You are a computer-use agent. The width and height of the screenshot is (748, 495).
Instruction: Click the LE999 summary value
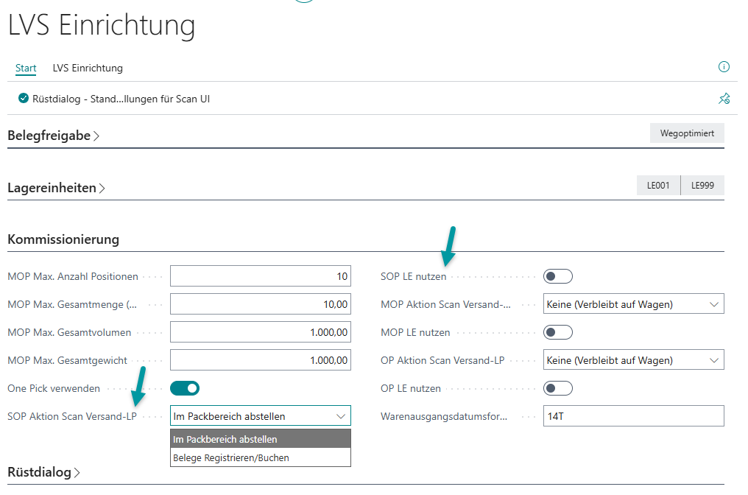coord(702,185)
